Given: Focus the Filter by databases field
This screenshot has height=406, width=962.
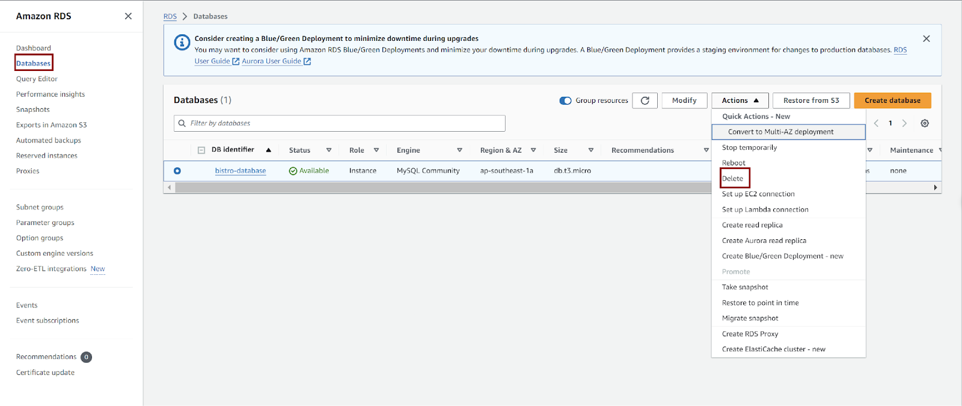Looking at the screenshot, I should coord(340,123).
